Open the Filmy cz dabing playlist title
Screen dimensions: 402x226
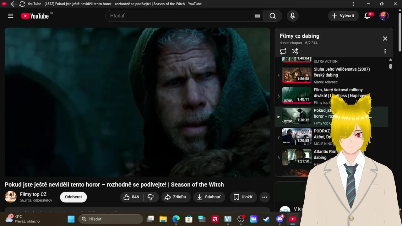point(299,36)
